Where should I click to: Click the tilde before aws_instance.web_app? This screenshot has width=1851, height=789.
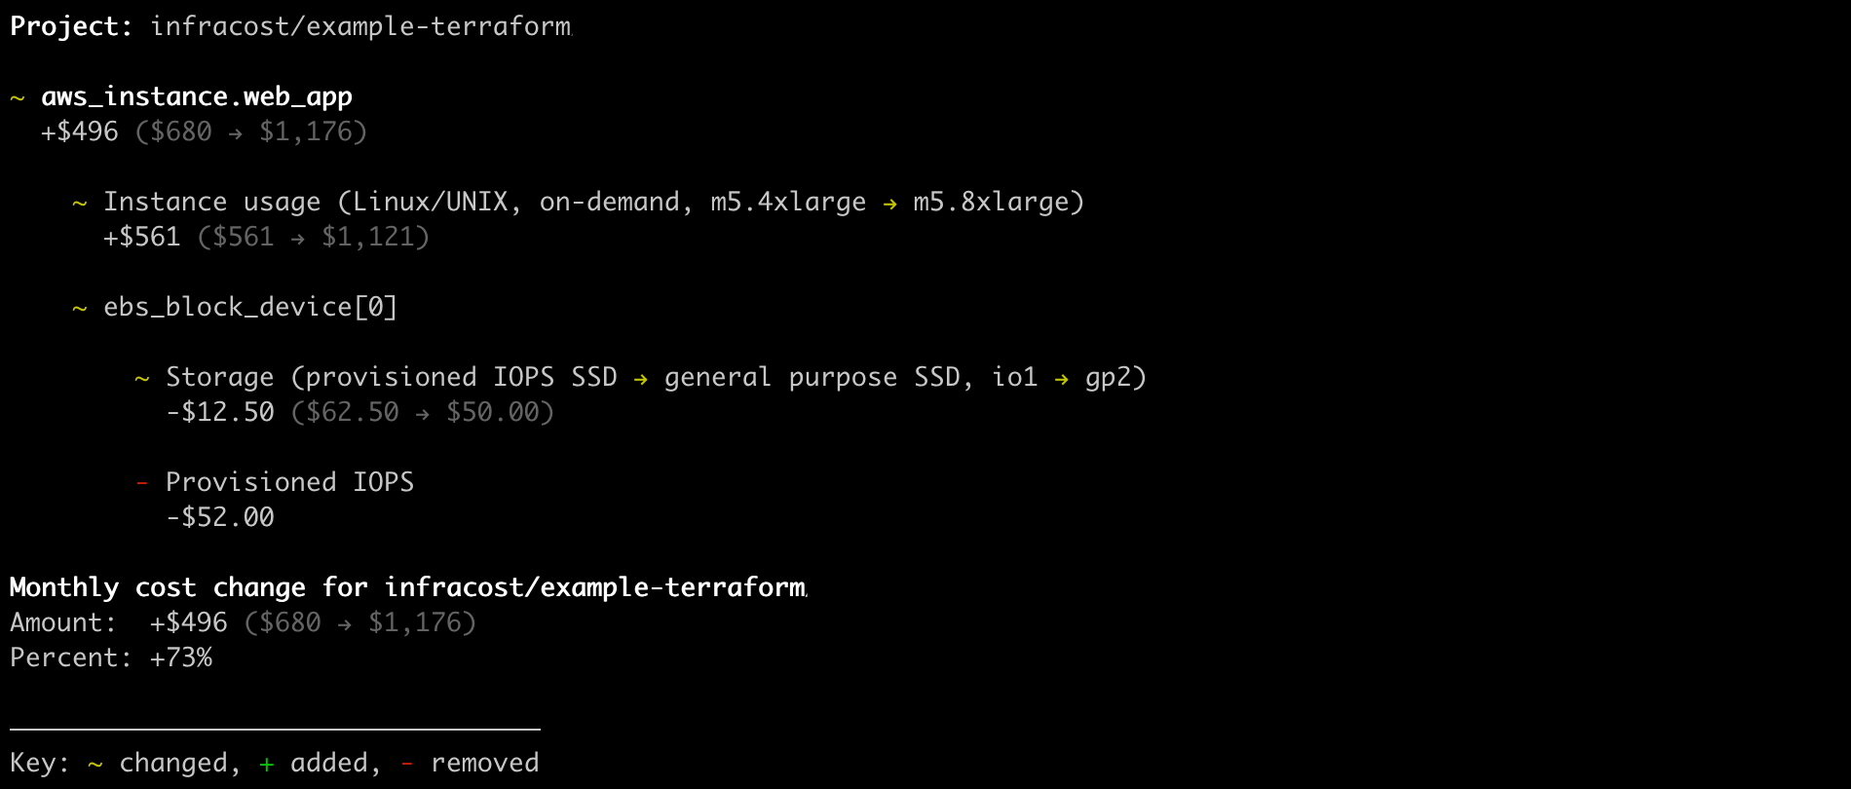[18, 98]
